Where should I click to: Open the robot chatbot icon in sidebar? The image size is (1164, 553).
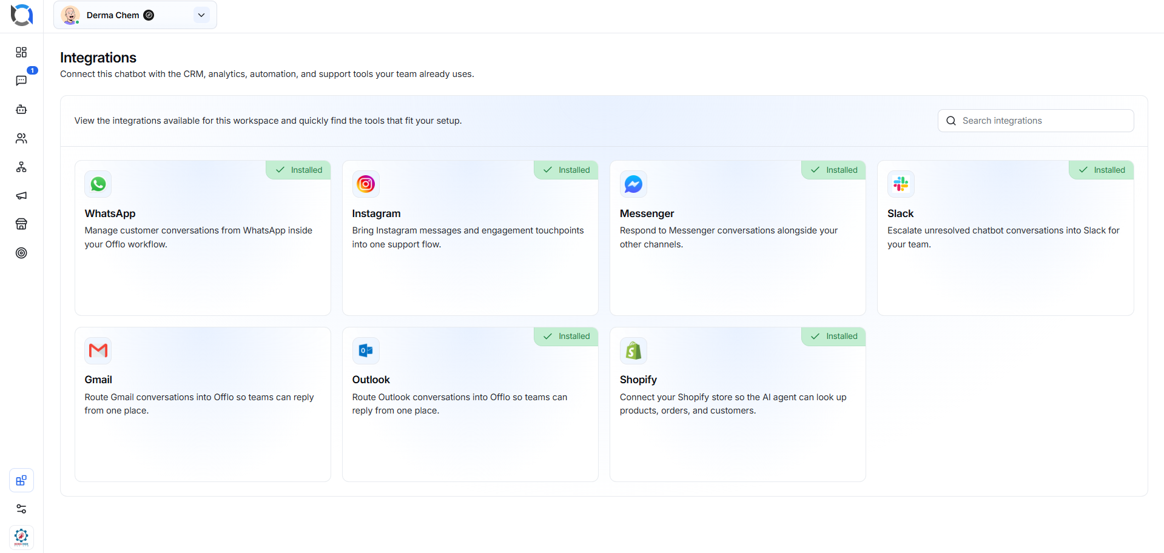click(x=21, y=110)
